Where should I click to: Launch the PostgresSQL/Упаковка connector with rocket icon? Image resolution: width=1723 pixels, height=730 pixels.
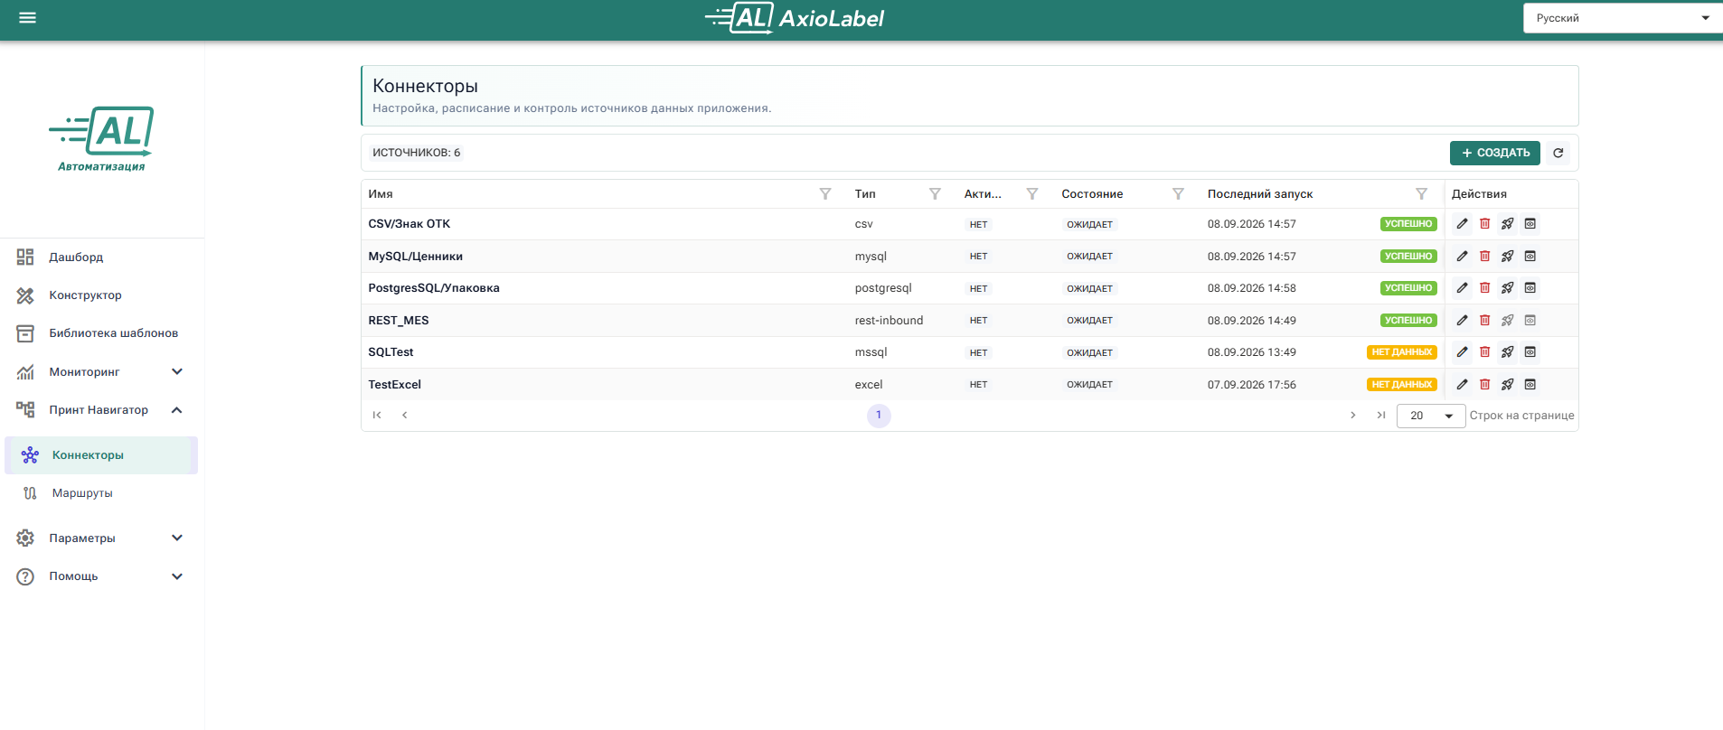click(1507, 288)
